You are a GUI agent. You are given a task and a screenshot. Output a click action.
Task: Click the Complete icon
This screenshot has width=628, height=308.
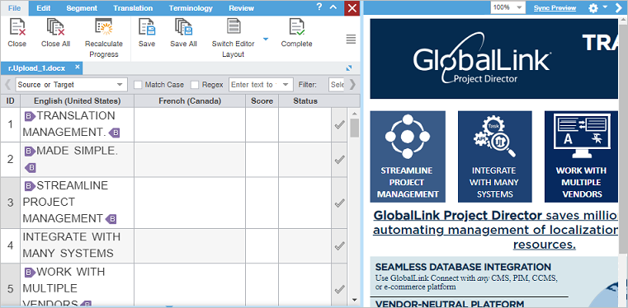(x=297, y=27)
